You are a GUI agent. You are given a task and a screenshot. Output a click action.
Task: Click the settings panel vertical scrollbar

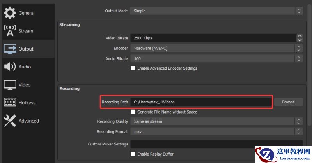[x=309, y=65]
